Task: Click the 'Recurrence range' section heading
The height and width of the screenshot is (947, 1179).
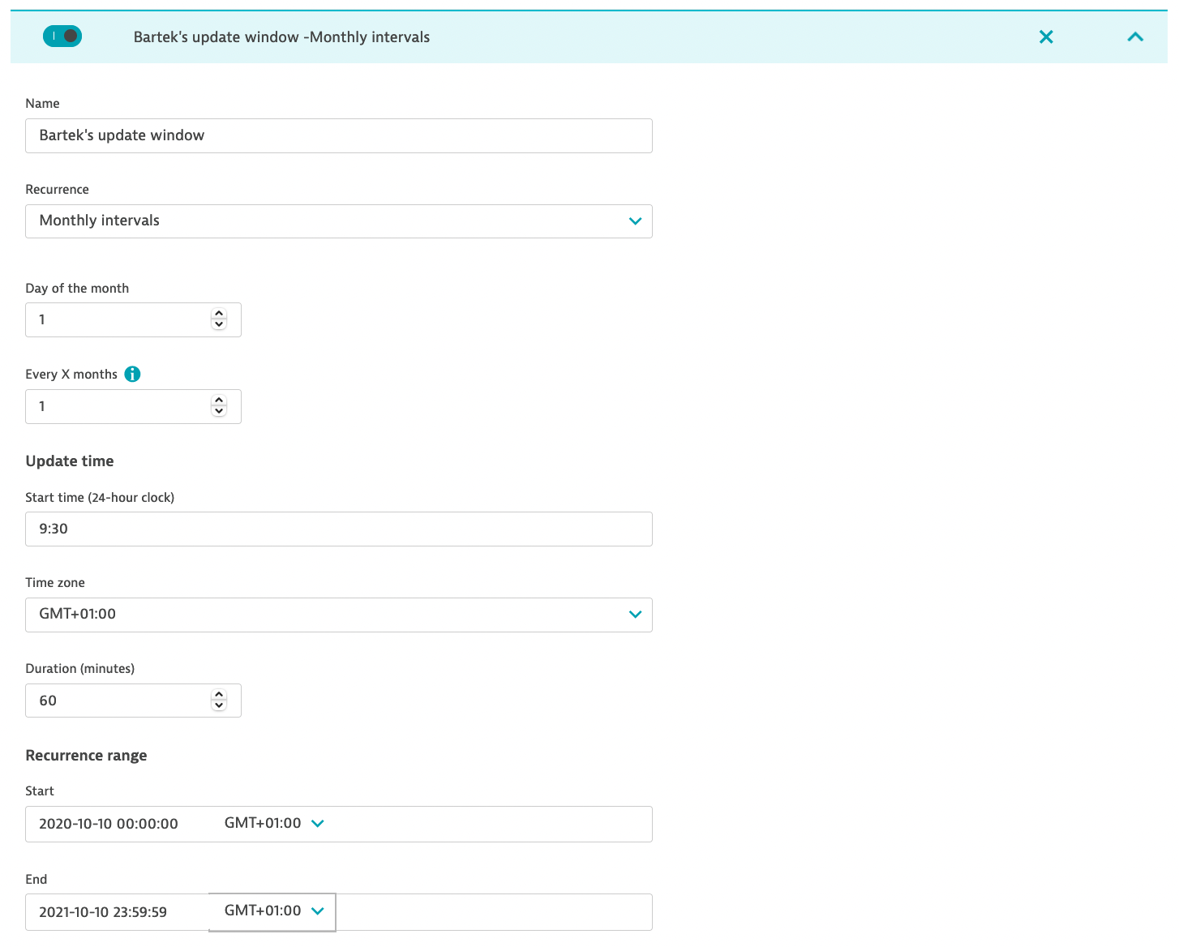Action: pos(86,756)
